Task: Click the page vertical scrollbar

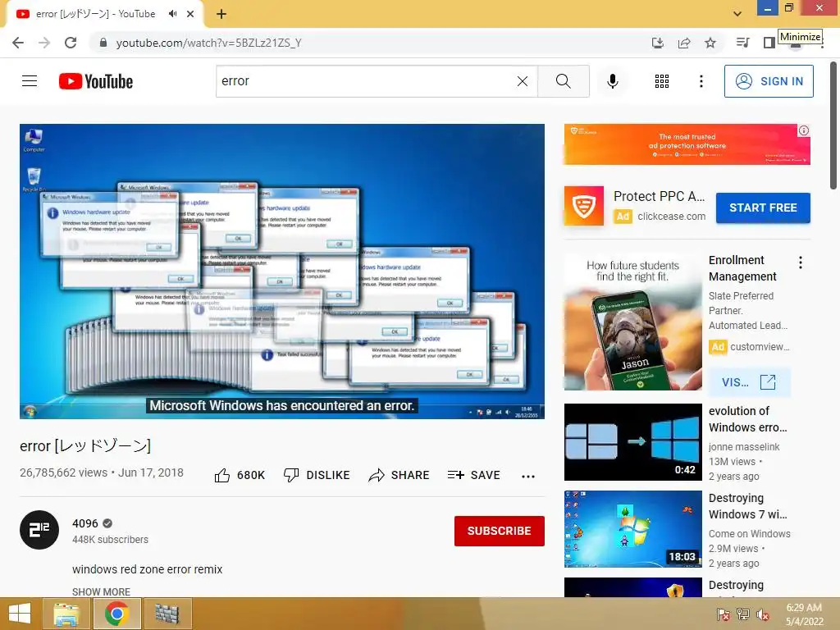Action: (833, 126)
